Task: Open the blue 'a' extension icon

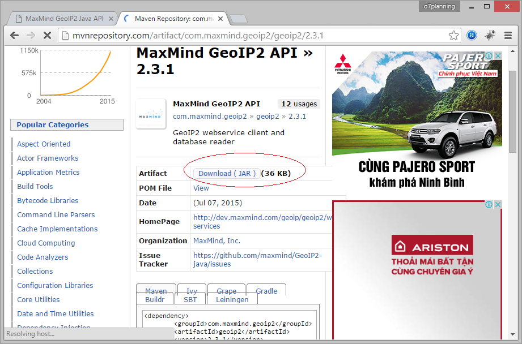Action: click(472, 35)
